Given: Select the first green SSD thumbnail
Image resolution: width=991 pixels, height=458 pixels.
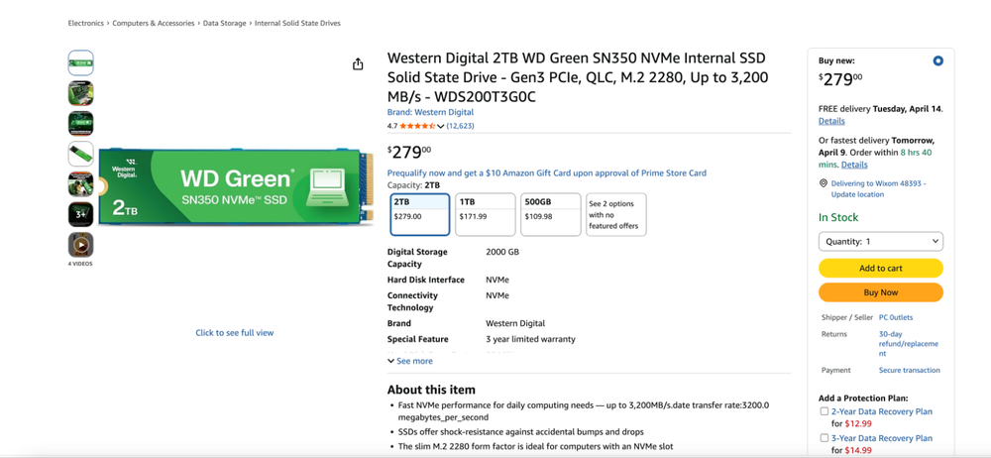Looking at the screenshot, I should [81, 63].
